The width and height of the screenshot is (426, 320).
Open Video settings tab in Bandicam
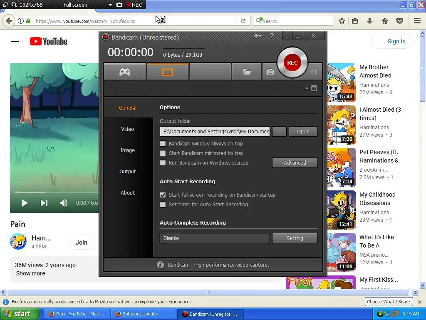[x=128, y=129]
